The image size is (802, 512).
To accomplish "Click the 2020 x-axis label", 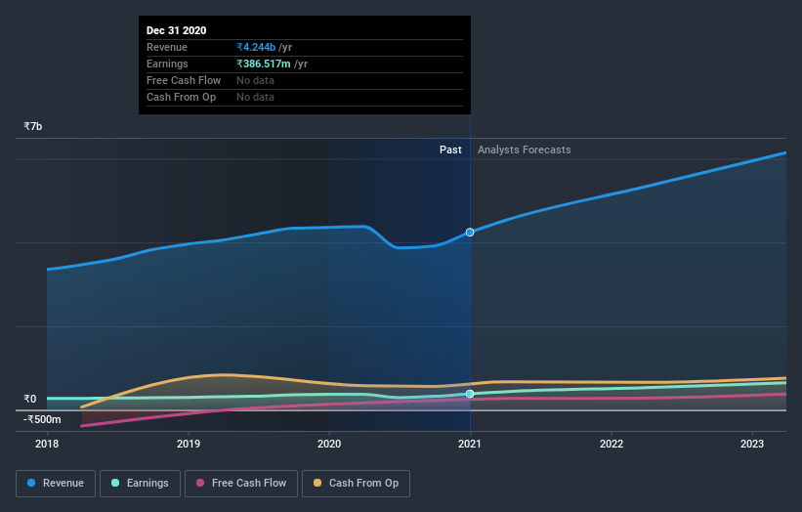I will (329, 444).
